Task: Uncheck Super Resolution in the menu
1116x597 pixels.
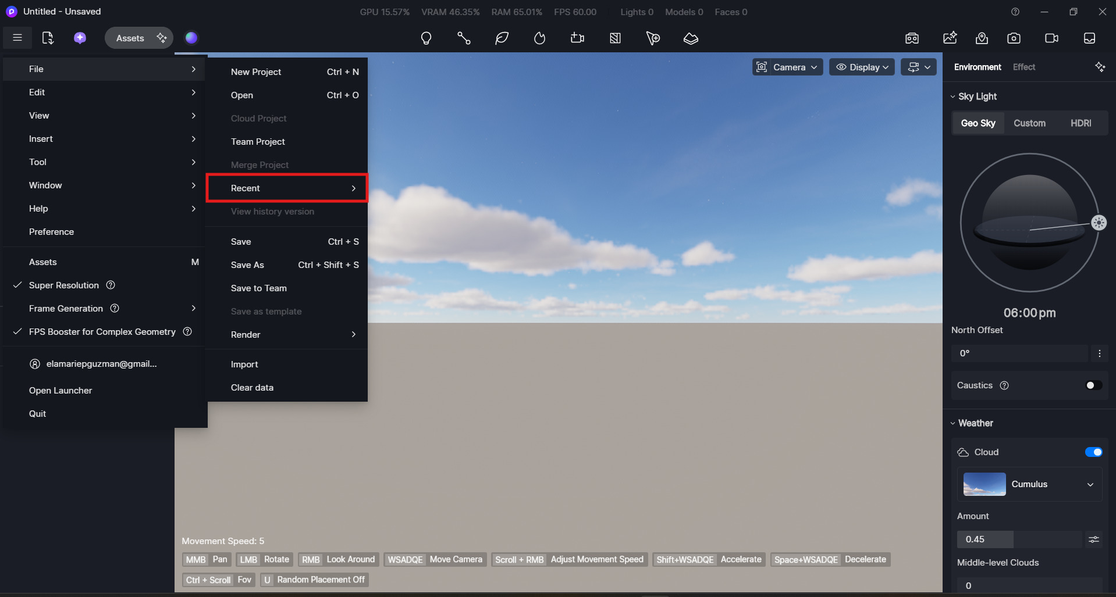Action: 64,285
